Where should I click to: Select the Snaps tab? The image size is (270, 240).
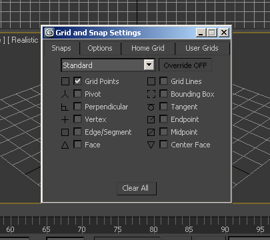(61, 48)
